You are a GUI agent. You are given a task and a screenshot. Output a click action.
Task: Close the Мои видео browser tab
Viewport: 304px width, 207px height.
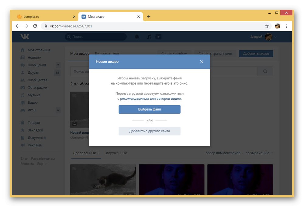pos(138,17)
